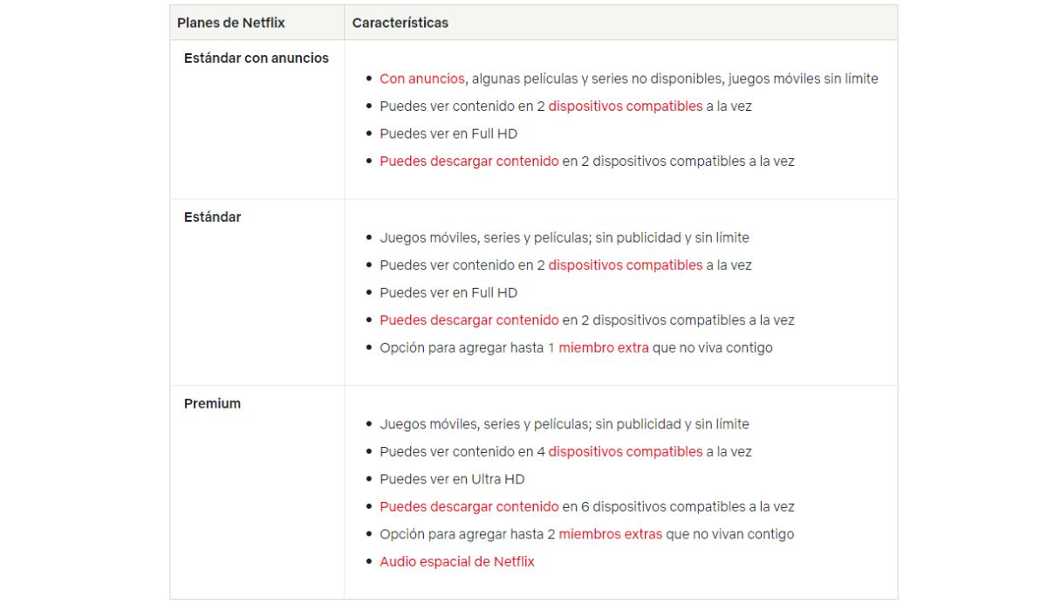Image resolution: width=1047 pixels, height=611 pixels.
Task: Select the "Estándar" plan name cell
Action: (x=212, y=217)
